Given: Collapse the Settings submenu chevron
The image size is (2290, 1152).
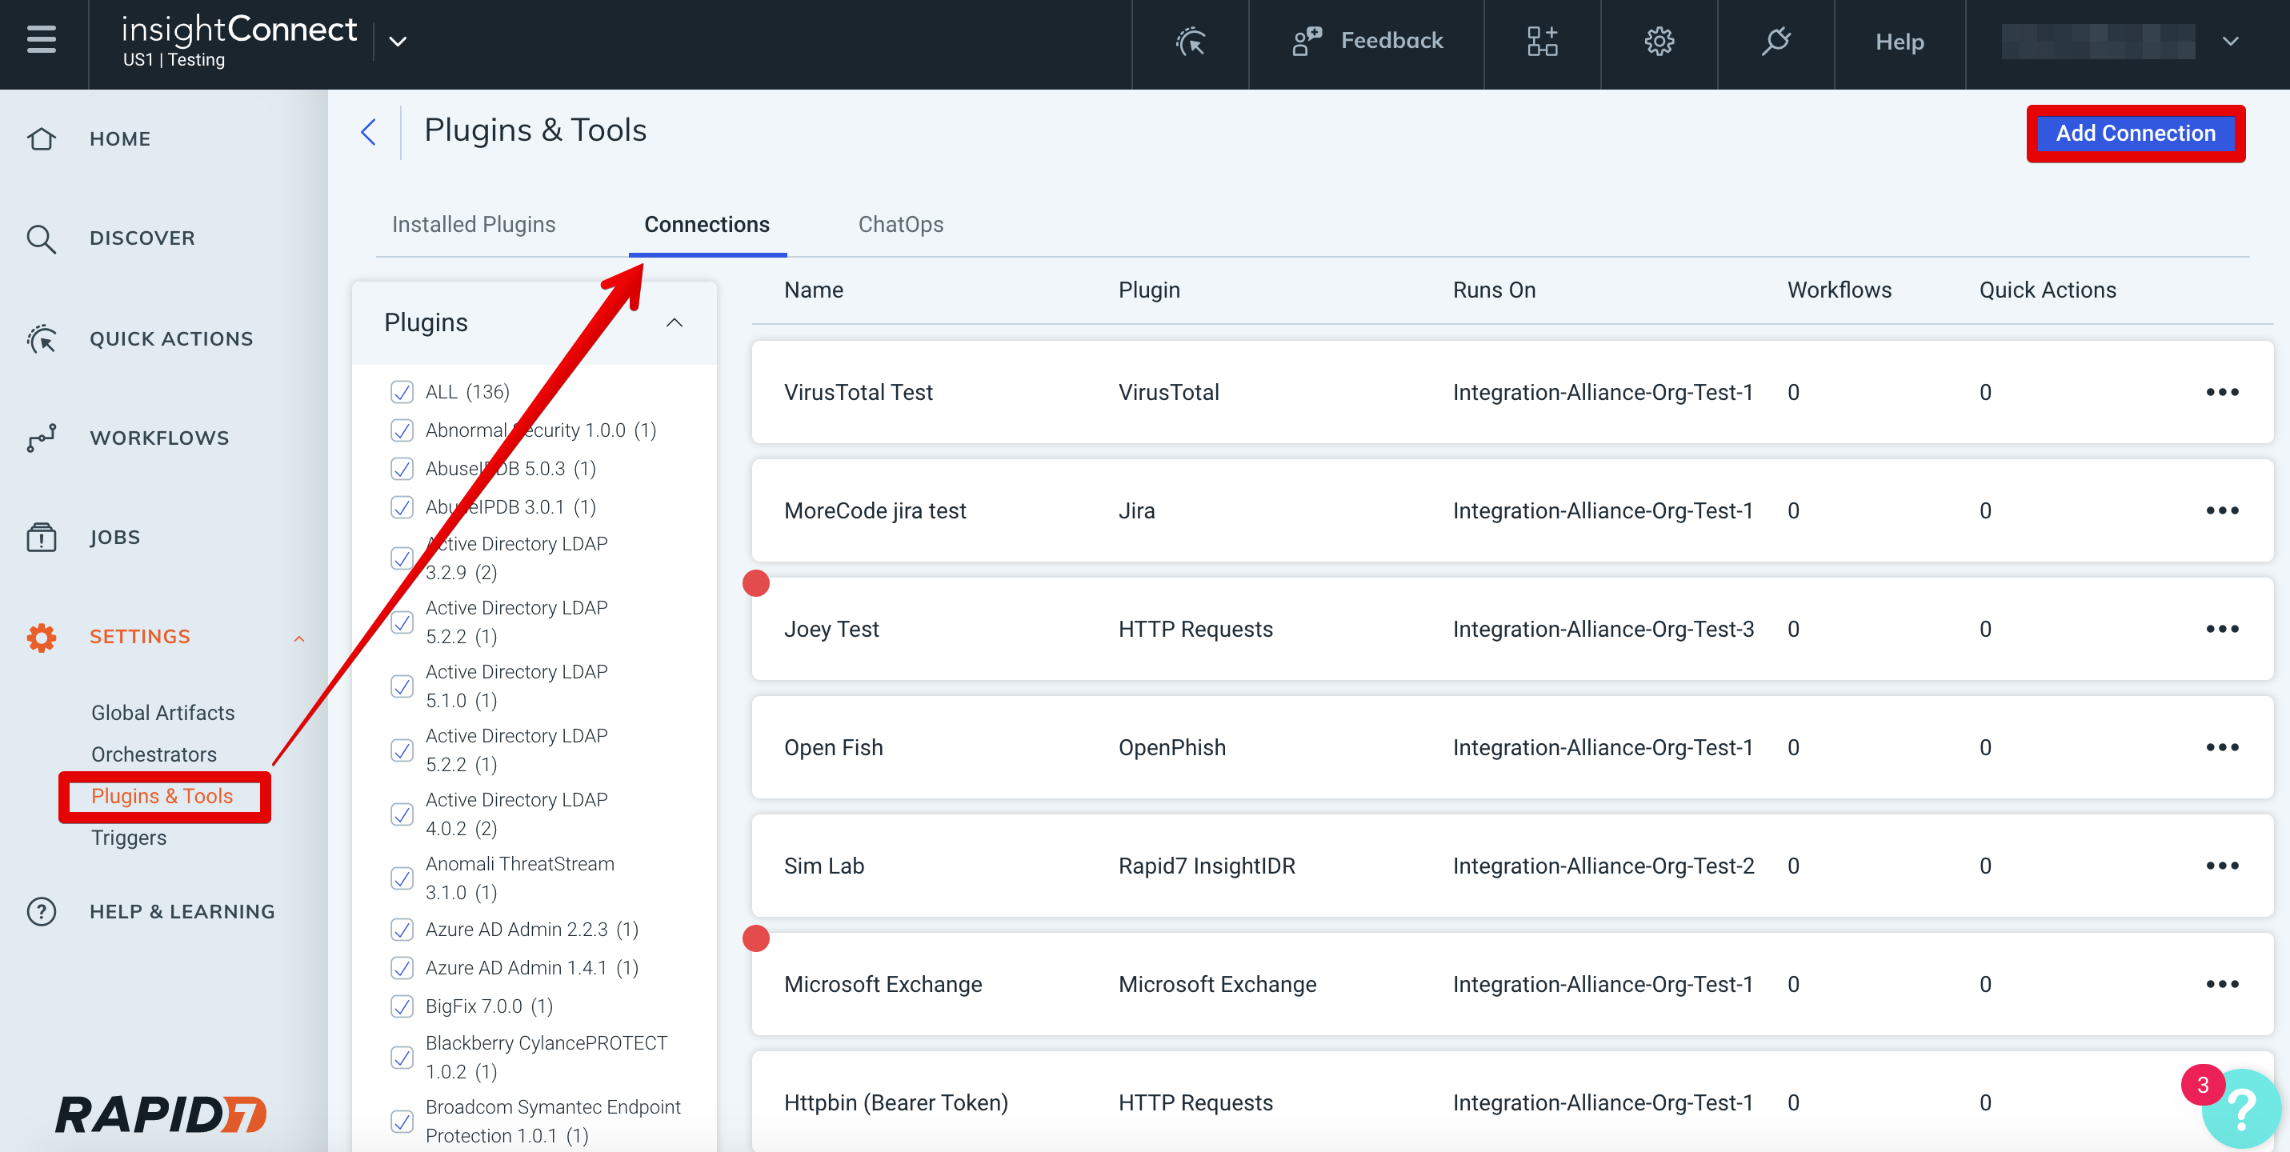Looking at the screenshot, I should (x=299, y=638).
